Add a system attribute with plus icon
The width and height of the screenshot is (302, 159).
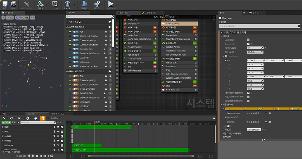(110, 27)
